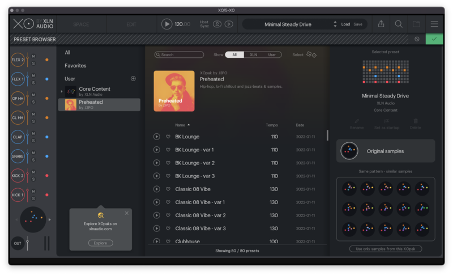Select the Preheated by J3PO pack
Image resolution: width=453 pixels, height=275 pixels.
[100, 105]
